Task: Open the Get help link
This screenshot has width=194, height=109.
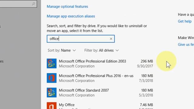Action: [185, 21]
